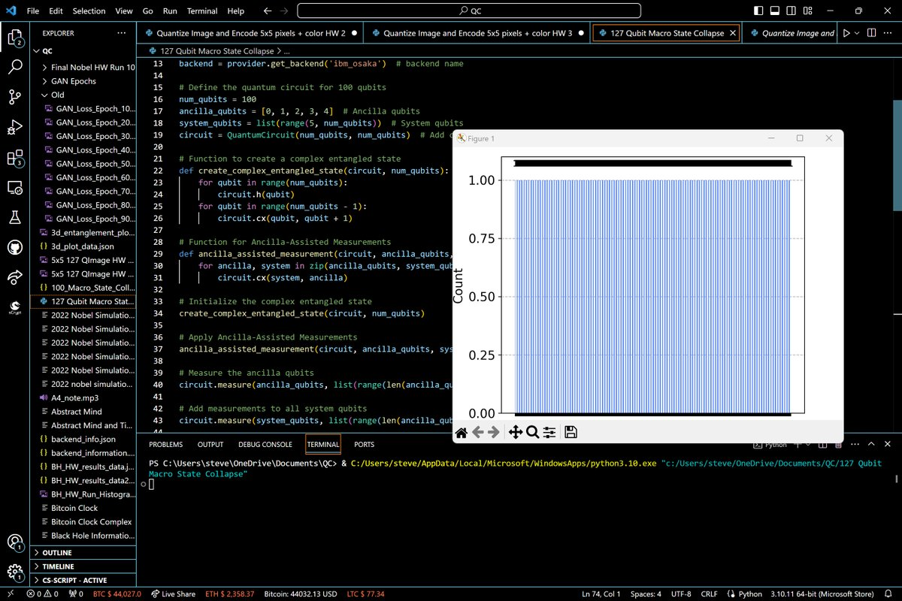Open A4_note.mp3 in the explorer
Screen dimensions: 902x601
coord(74,397)
